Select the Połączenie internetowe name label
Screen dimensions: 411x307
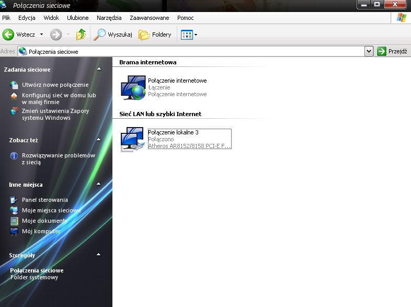(177, 81)
